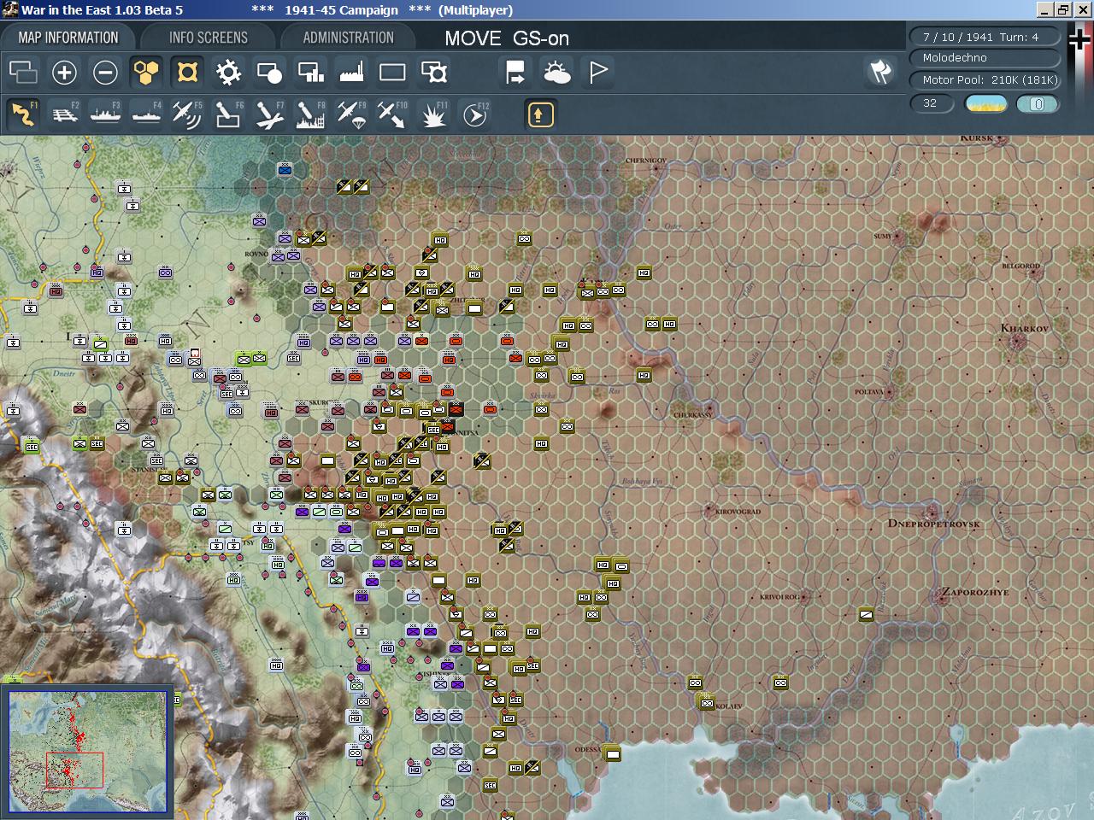Select the F3 warship mode
Viewport: 1094px width, 820px height.
(x=106, y=114)
